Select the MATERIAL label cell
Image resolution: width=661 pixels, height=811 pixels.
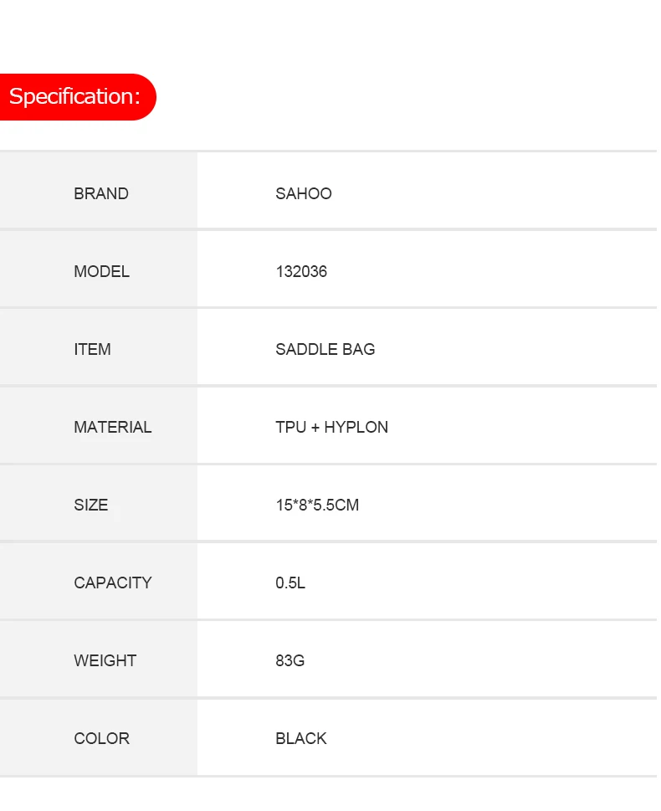98,424
